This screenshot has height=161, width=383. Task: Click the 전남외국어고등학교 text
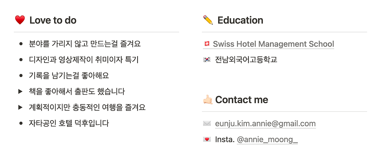tap(246, 60)
